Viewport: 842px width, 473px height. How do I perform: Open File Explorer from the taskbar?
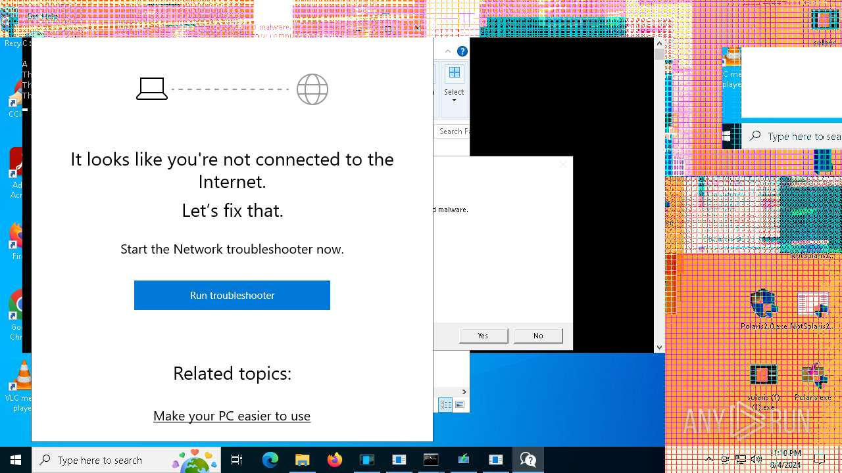pyautogui.click(x=303, y=460)
